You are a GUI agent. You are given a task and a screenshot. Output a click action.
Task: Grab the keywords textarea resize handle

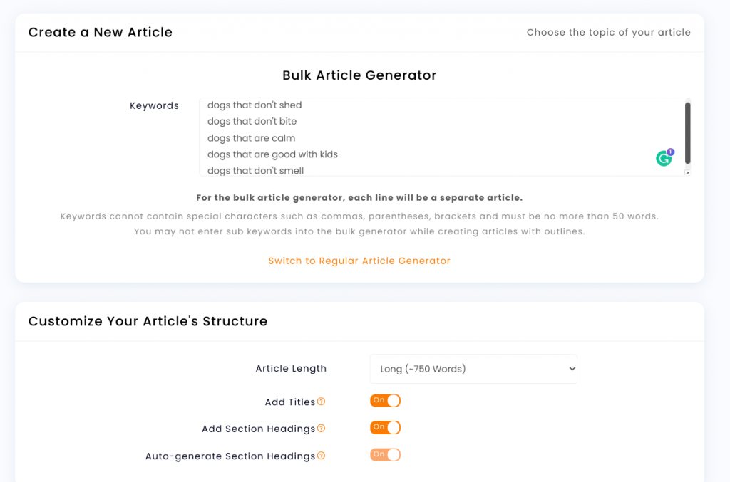click(687, 173)
